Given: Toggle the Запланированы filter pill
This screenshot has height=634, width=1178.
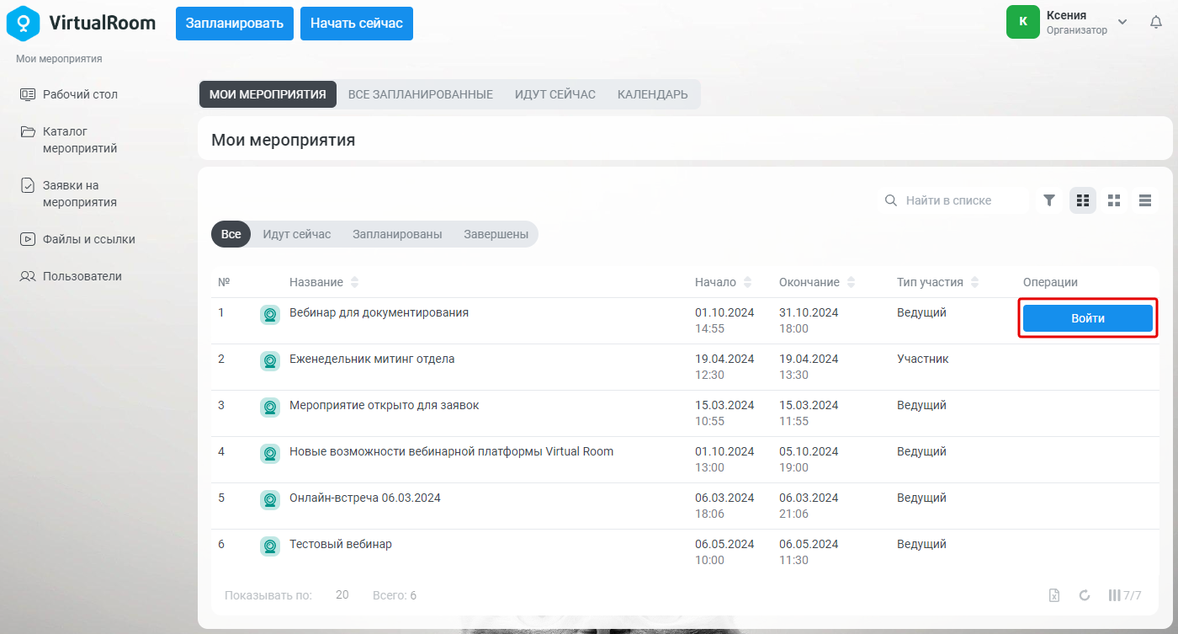Looking at the screenshot, I should (x=397, y=234).
